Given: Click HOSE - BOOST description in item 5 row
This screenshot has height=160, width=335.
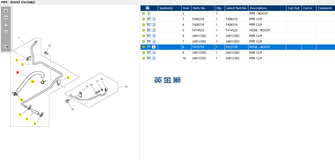Looking at the screenshot, I should [260, 30].
